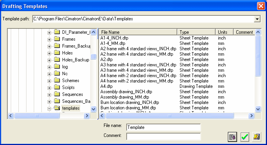Select the Frames_Backup tree item label
Viewport: 267px width, 145px height.
click(x=76, y=46)
